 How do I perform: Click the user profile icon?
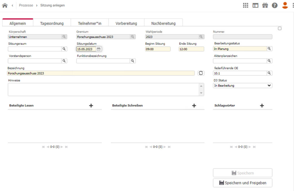pyautogui.click(x=285, y=5)
